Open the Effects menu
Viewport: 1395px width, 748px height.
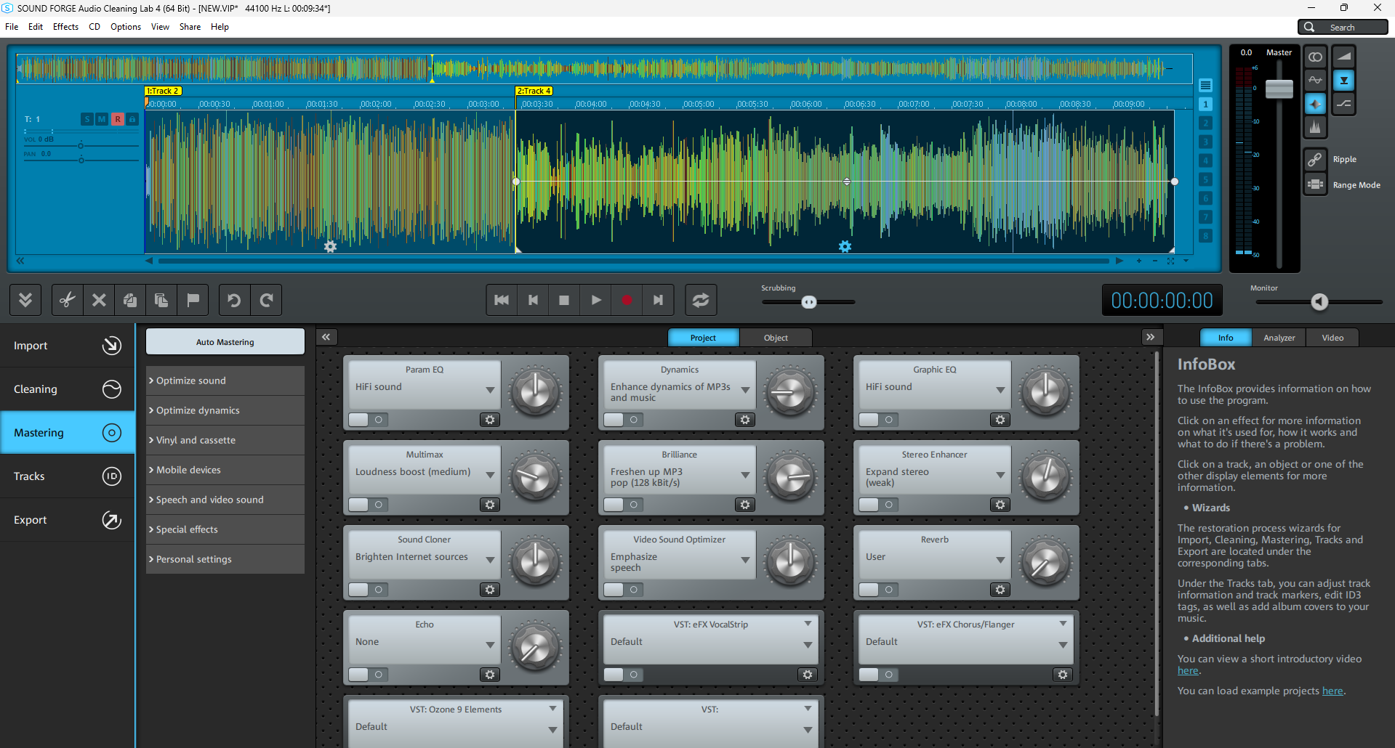click(65, 27)
